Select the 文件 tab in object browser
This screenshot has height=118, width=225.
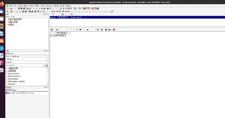coord(11,53)
